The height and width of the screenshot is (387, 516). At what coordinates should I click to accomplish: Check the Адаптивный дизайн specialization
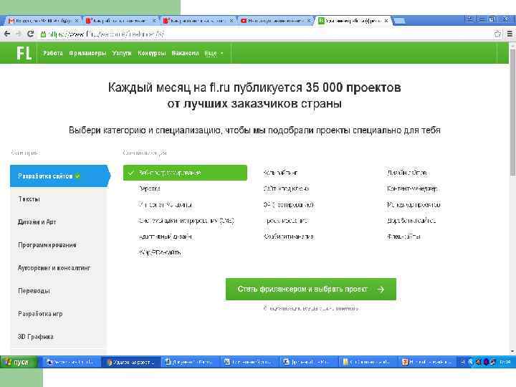pyautogui.click(x=166, y=236)
